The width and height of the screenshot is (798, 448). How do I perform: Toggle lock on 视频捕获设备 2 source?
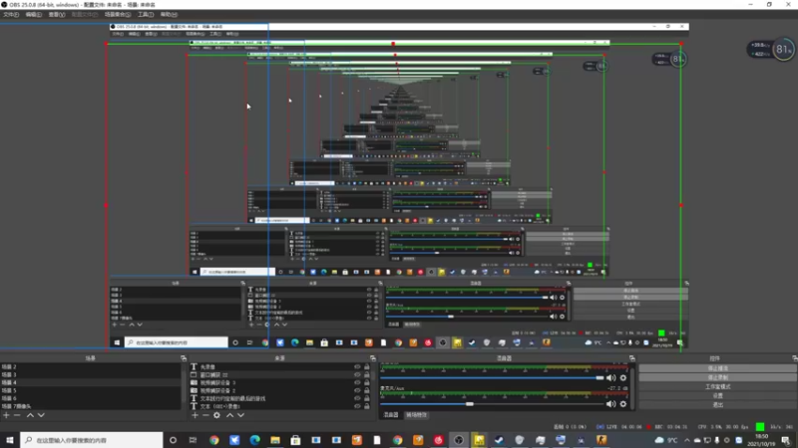click(x=366, y=390)
